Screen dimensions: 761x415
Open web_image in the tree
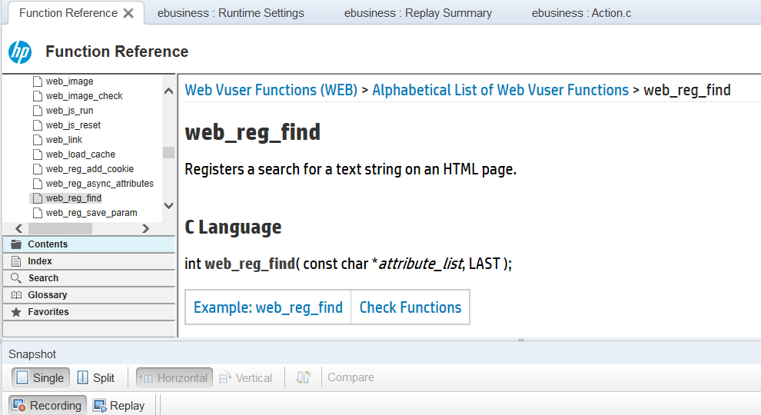tap(69, 81)
